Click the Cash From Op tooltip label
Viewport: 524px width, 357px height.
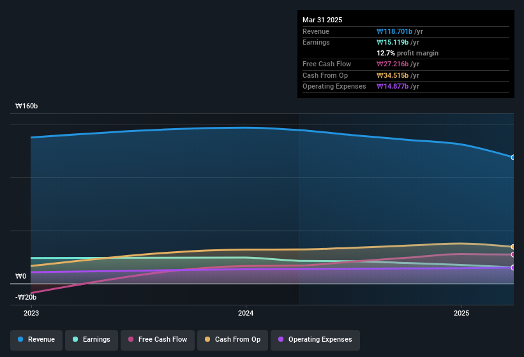[x=325, y=75]
